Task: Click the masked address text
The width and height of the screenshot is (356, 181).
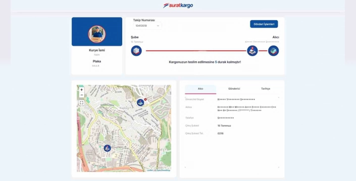Action: pyautogui.click(x=247, y=109)
